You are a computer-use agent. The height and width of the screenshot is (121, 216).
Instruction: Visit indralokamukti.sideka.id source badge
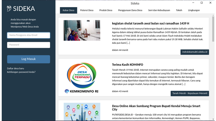pyautogui.click(x=194, y=52)
